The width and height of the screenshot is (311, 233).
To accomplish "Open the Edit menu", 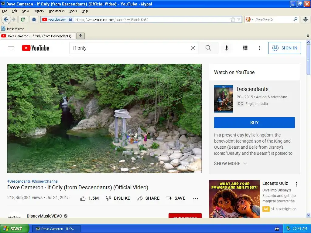I will [x=15, y=11].
